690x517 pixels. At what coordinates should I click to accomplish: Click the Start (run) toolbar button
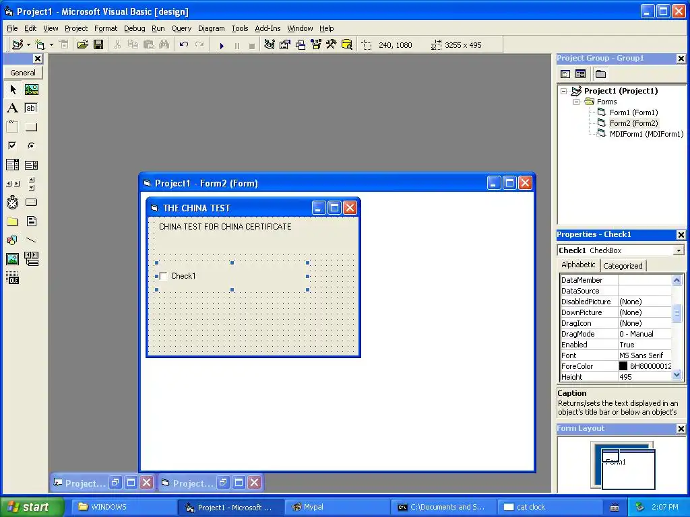click(222, 45)
